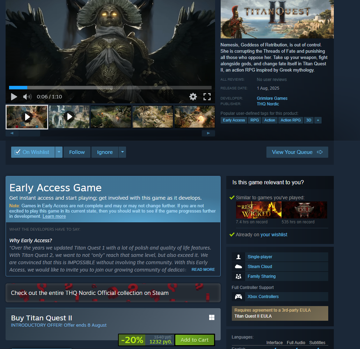Open Path of Exile 2 game
360x349 pixels.
click(304, 210)
